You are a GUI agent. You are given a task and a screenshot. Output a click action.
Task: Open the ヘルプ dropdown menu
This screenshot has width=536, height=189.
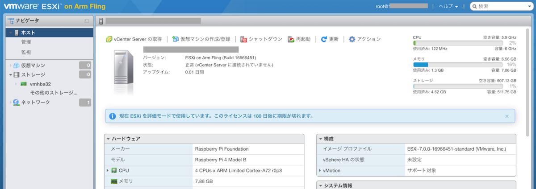click(448, 7)
